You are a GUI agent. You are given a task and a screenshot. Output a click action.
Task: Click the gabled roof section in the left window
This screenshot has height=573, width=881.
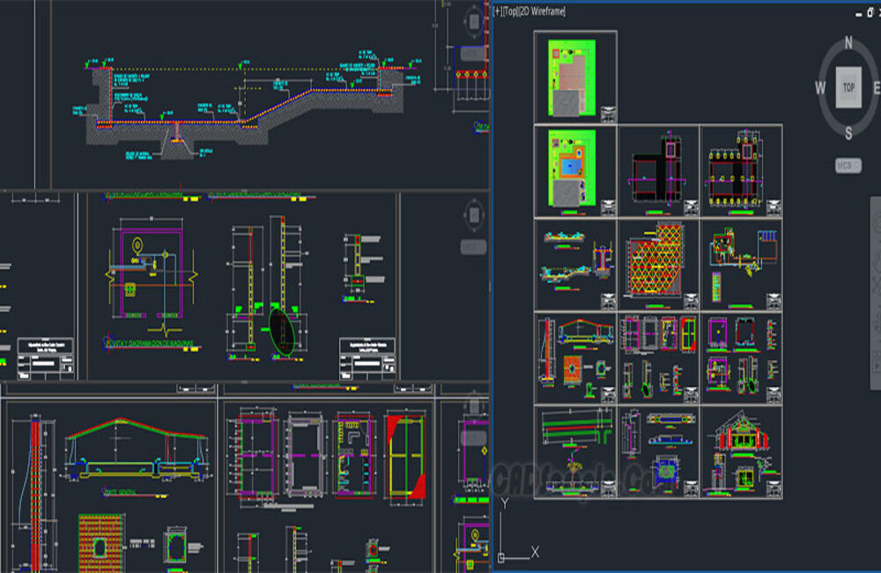coord(137,450)
